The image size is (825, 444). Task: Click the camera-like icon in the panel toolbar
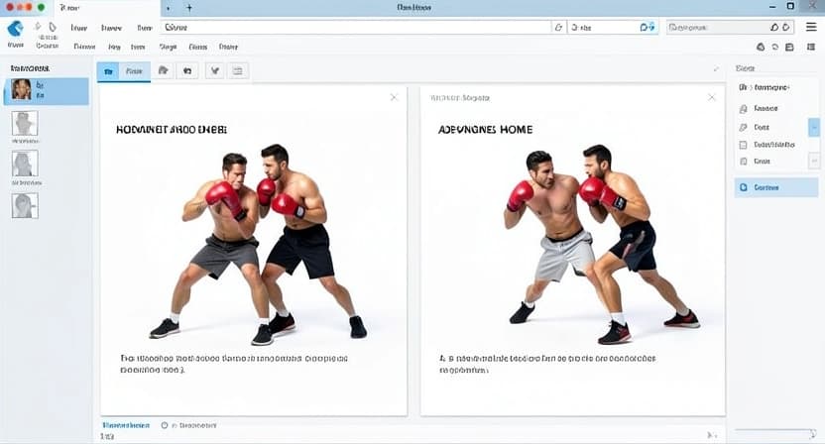(187, 70)
